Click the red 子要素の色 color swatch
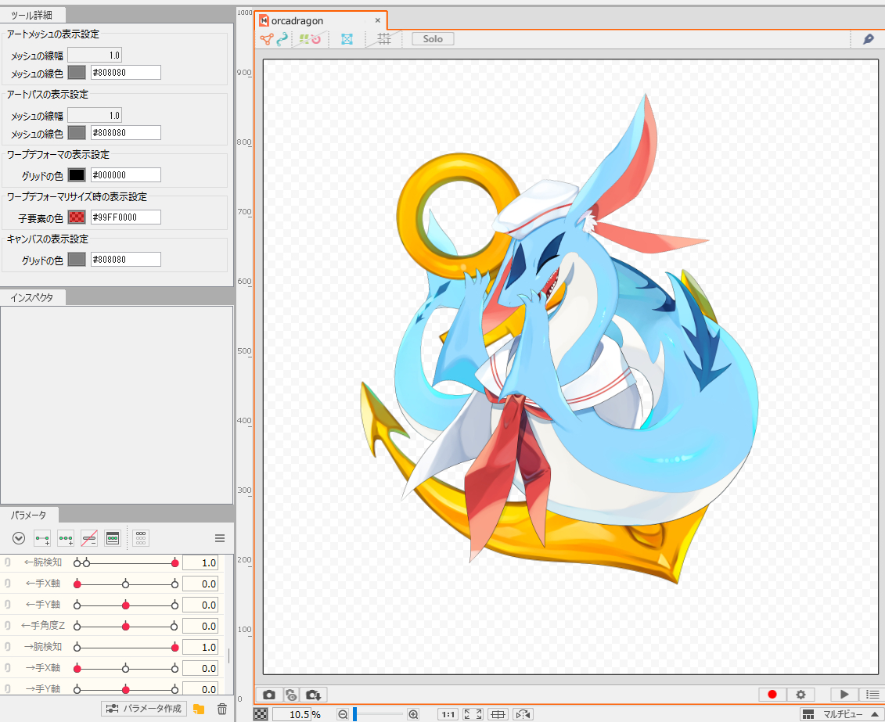The width and height of the screenshot is (885, 722). [77, 217]
